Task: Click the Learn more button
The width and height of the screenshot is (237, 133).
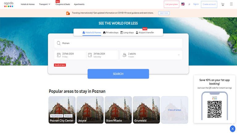Action: [164, 13]
